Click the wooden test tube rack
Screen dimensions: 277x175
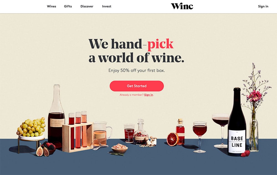pos(77,137)
